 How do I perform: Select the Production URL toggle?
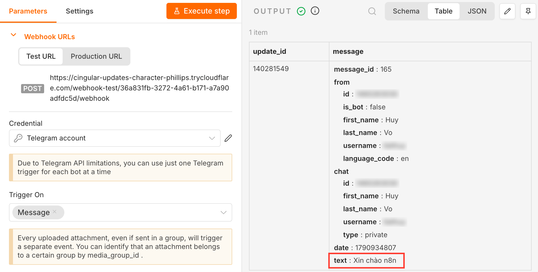[96, 56]
